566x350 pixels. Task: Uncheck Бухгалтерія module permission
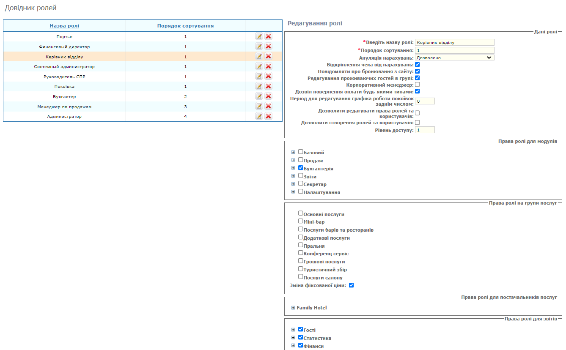(301, 168)
